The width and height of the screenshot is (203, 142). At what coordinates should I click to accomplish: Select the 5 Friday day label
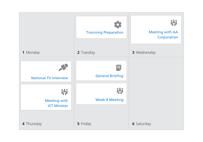point(84,124)
